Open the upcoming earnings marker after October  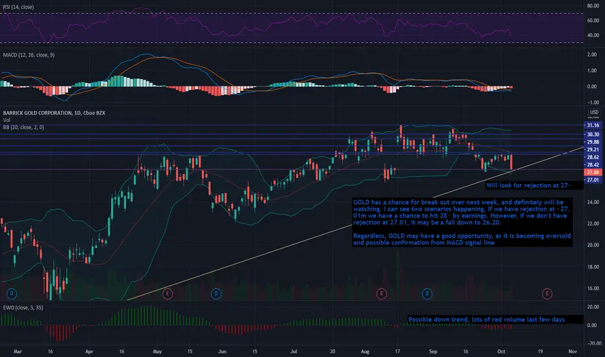(x=547, y=293)
